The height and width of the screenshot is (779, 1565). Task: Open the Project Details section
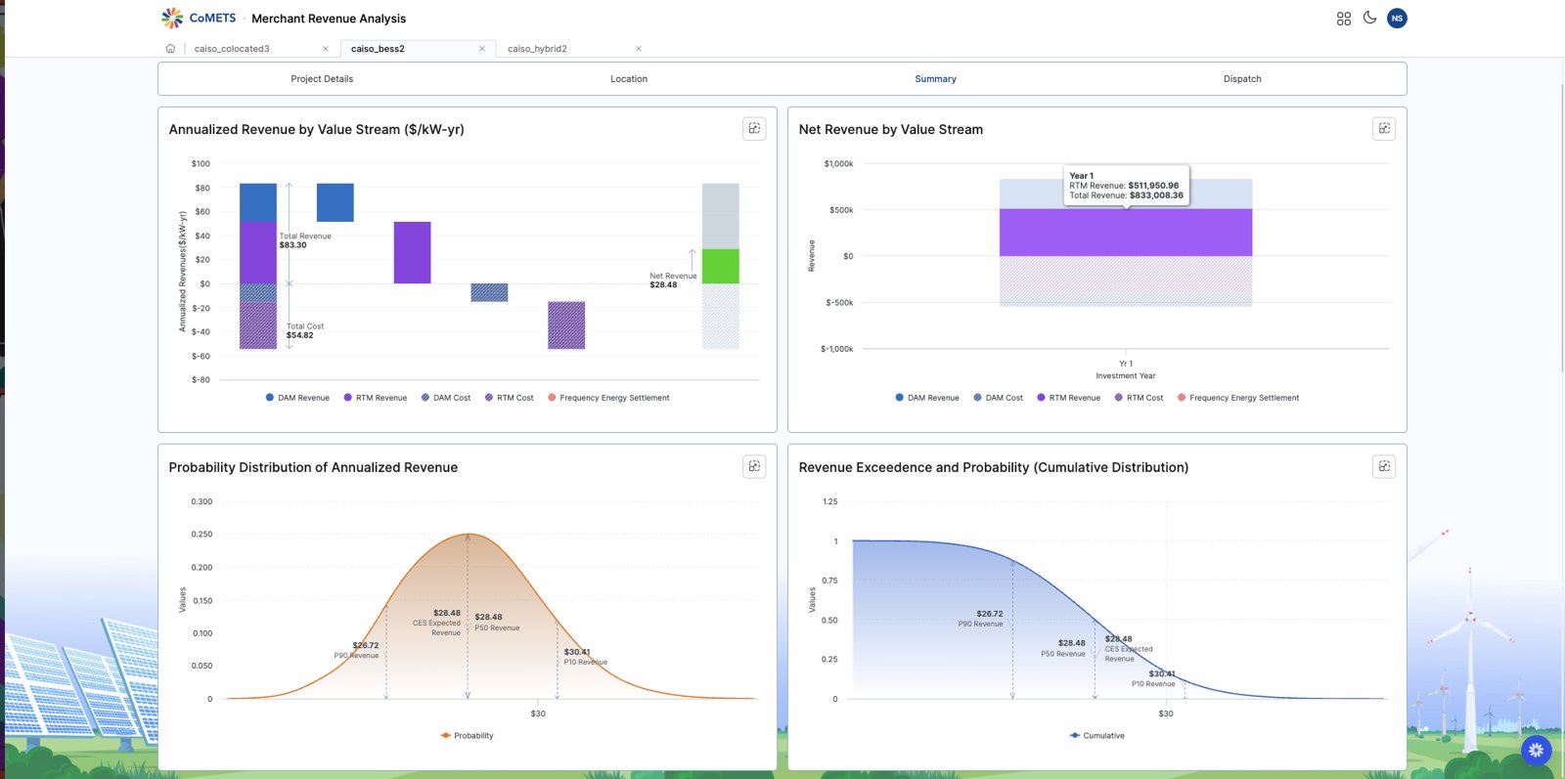coord(322,79)
